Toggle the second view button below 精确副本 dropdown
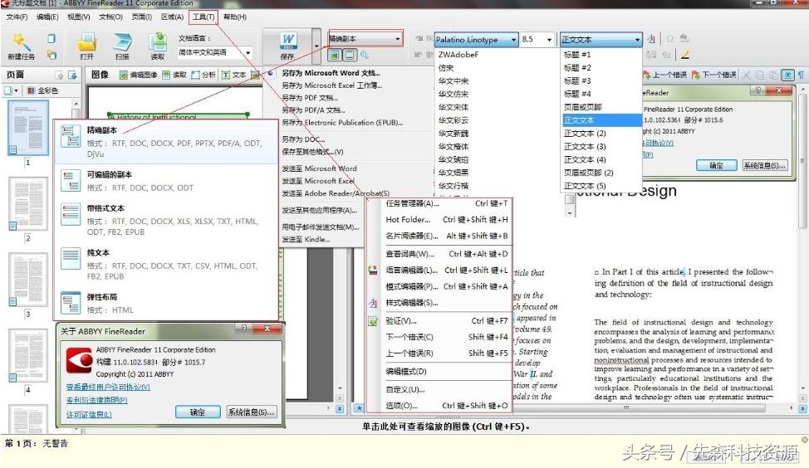 (x=350, y=55)
